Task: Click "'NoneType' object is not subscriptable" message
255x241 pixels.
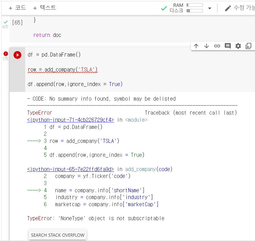Action: (x=111, y=218)
